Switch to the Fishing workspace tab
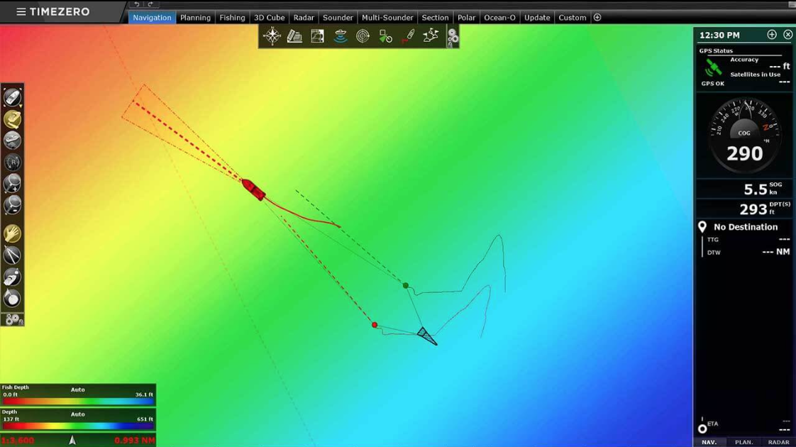This screenshot has width=796, height=447. point(232,18)
